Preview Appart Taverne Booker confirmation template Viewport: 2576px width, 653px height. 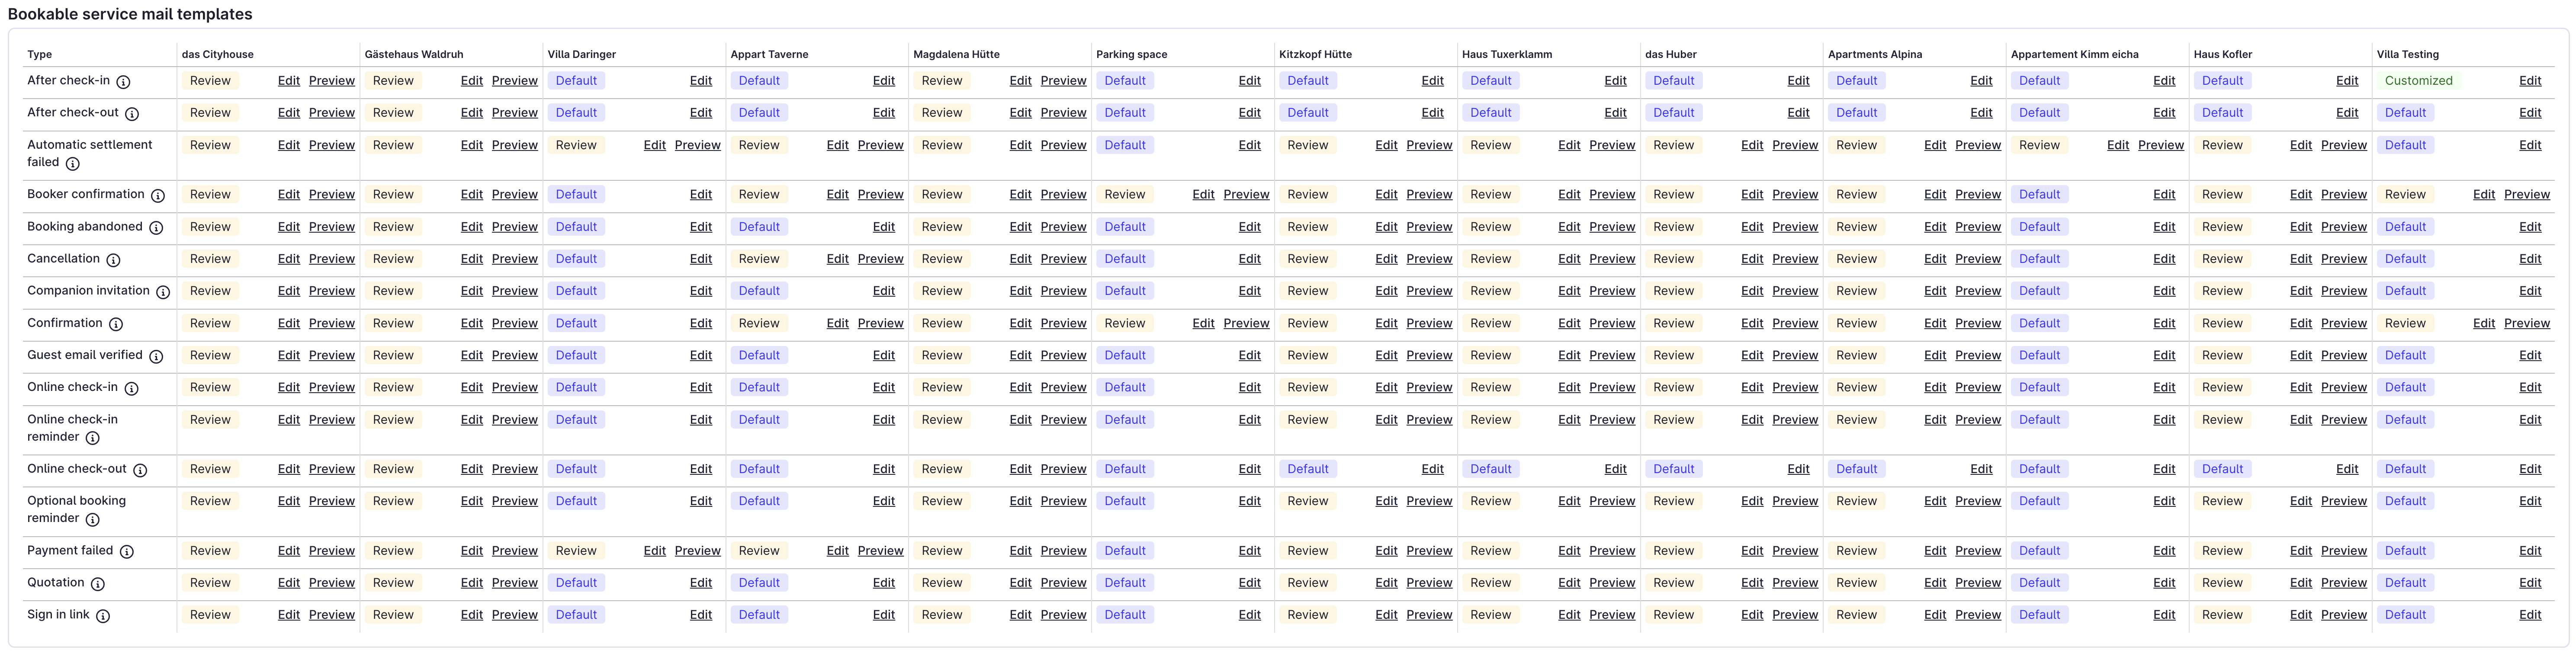[881, 195]
